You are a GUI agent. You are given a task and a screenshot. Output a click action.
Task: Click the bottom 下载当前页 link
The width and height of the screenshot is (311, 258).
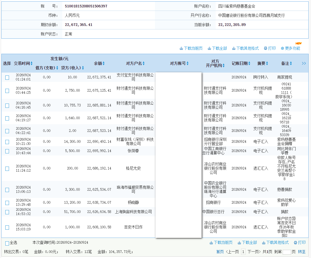click(223, 243)
